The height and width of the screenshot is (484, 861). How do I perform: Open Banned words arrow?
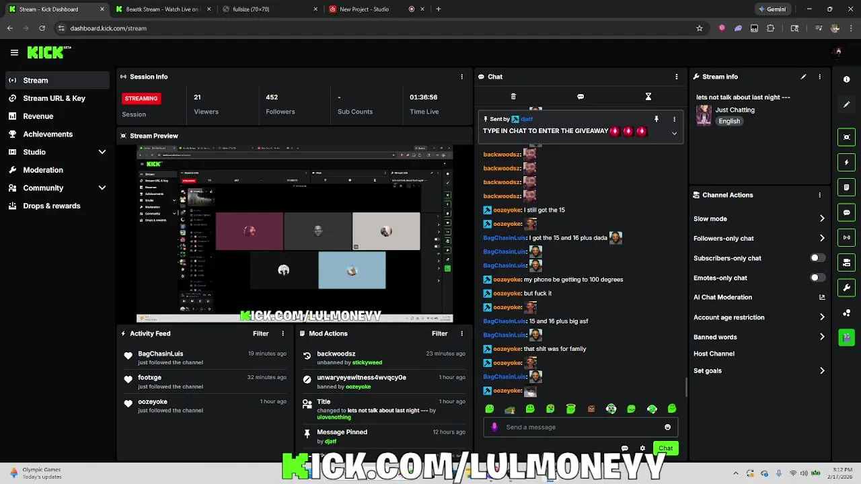click(822, 337)
